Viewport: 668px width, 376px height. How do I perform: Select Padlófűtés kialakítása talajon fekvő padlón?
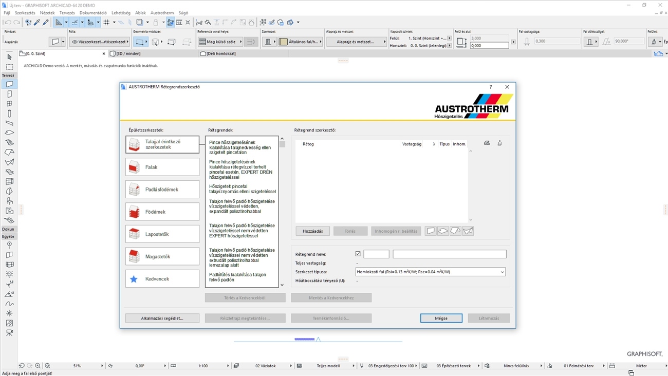click(237, 277)
